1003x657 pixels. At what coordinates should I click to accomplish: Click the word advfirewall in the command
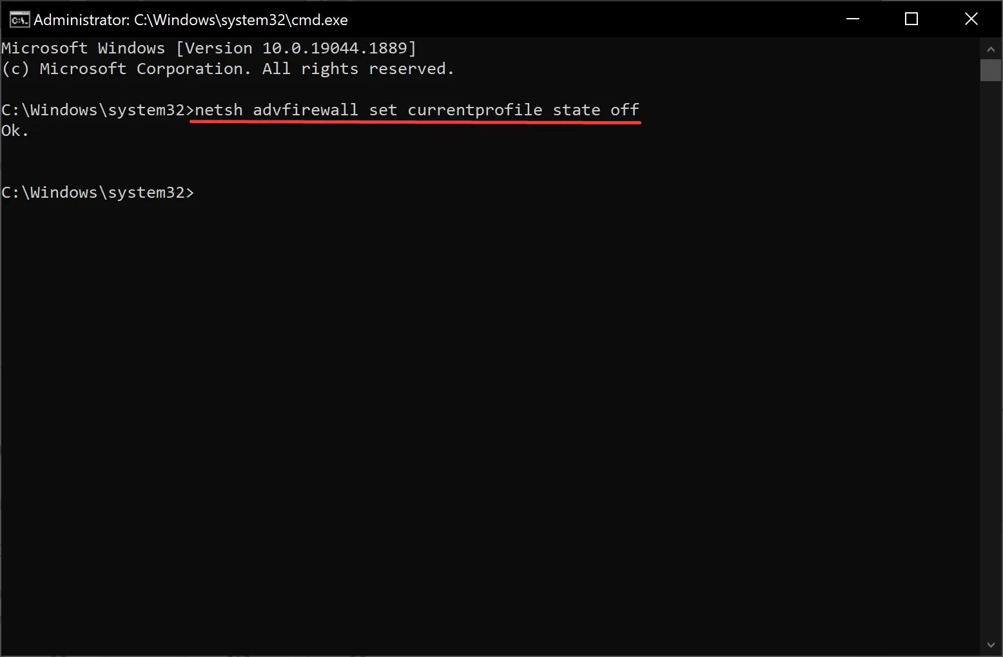coord(306,110)
